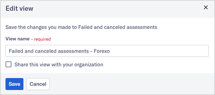Click the word 'assessments' inside the text box
This screenshot has width=215, height=95.
(73, 51)
